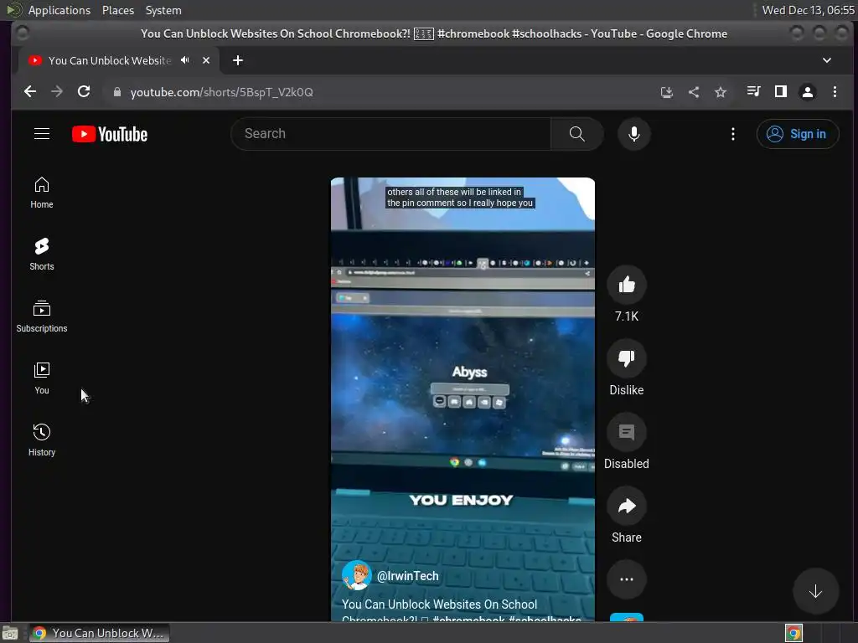Open more actions for the short

627,579
